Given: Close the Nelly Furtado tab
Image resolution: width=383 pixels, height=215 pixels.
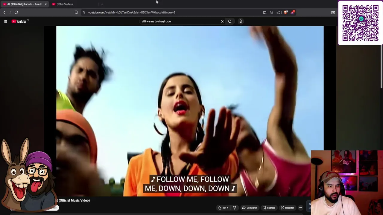Looking at the screenshot, I should (x=45, y=4).
